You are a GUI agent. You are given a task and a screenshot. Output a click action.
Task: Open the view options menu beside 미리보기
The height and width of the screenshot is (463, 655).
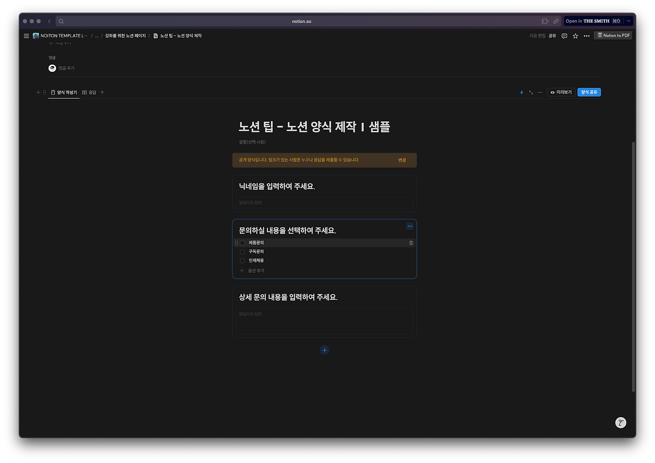point(540,92)
